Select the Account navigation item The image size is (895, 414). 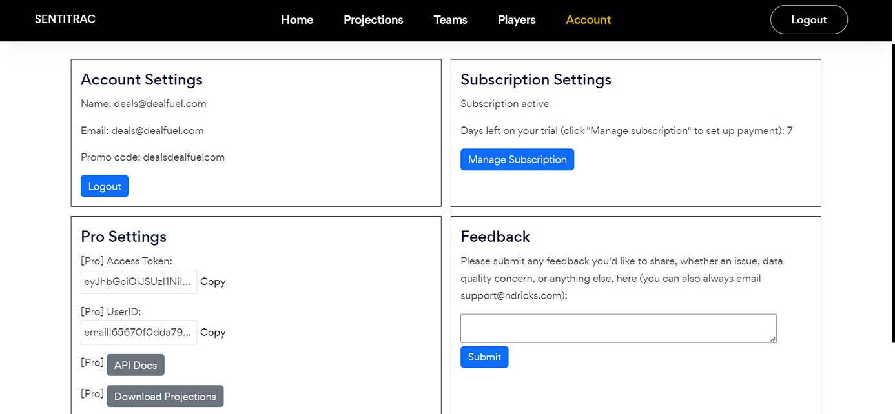(x=588, y=20)
